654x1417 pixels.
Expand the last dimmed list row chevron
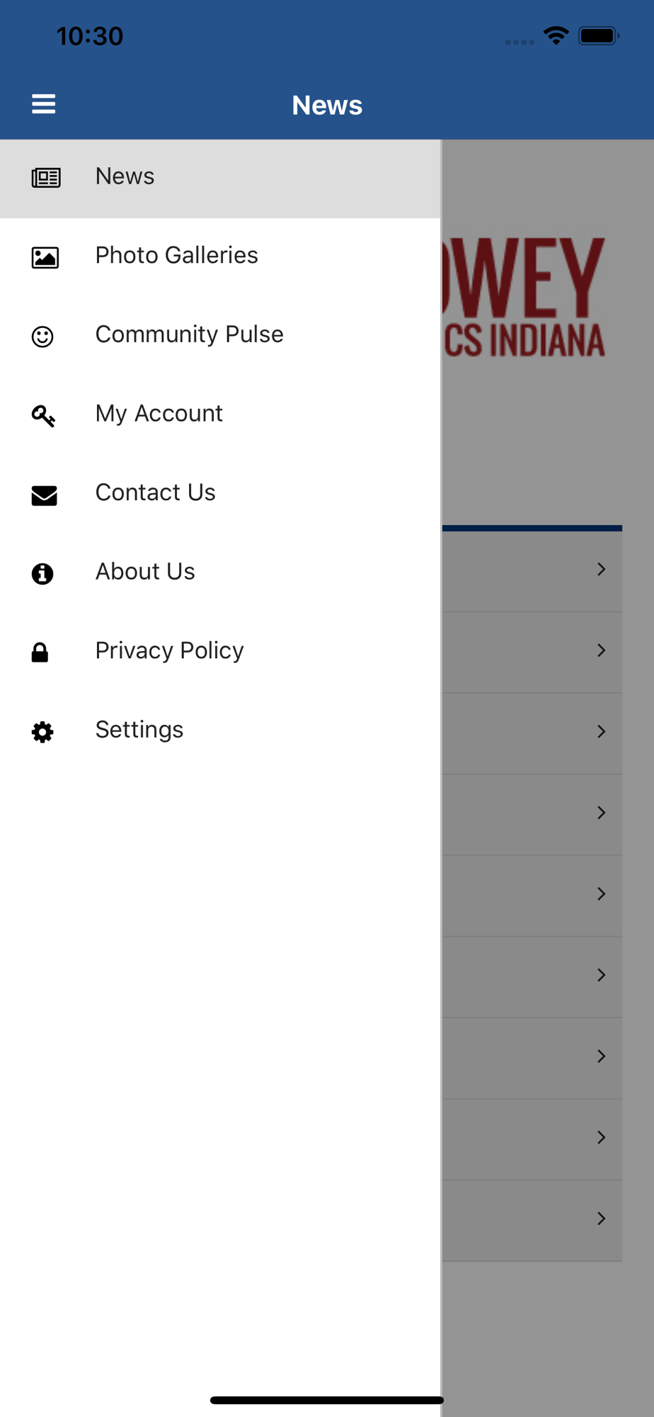601,1219
